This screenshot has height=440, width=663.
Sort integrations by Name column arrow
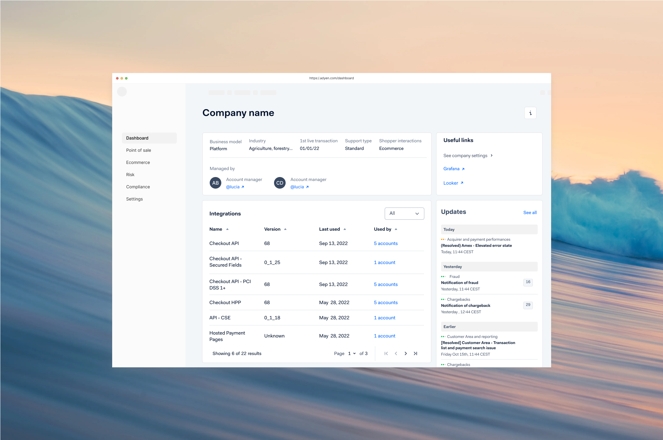227,229
